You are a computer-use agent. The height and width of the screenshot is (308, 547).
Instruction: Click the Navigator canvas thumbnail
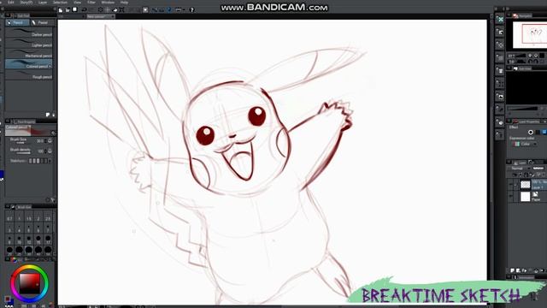(x=530, y=34)
